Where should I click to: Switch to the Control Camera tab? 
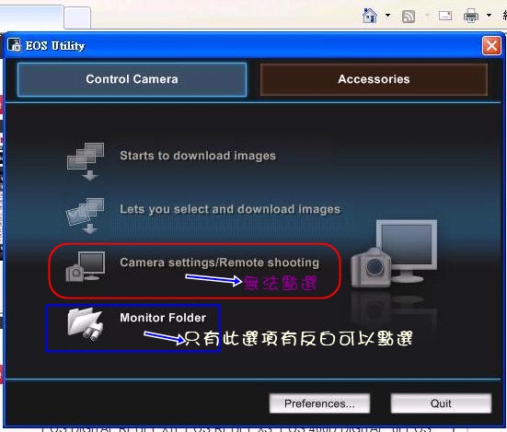coord(132,79)
